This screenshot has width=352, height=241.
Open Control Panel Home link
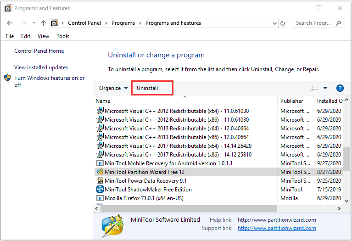(x=39, y=51)
